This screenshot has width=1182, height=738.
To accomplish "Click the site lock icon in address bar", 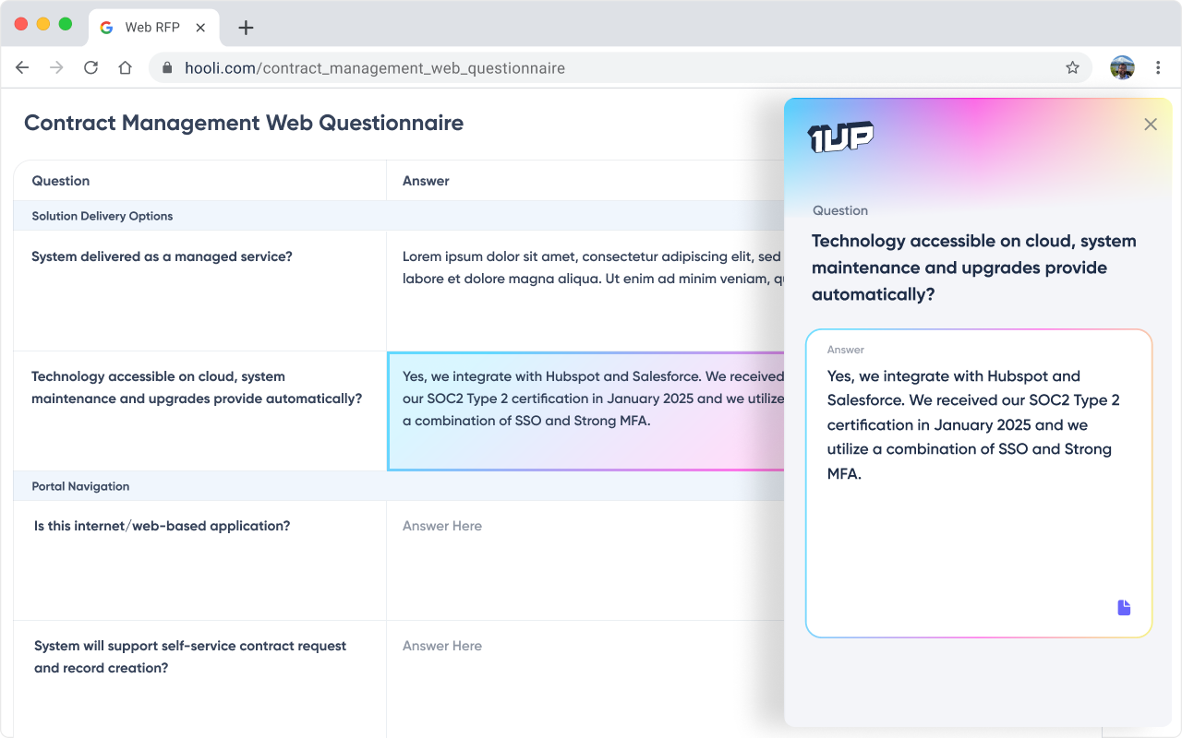I will coord(167,68).
